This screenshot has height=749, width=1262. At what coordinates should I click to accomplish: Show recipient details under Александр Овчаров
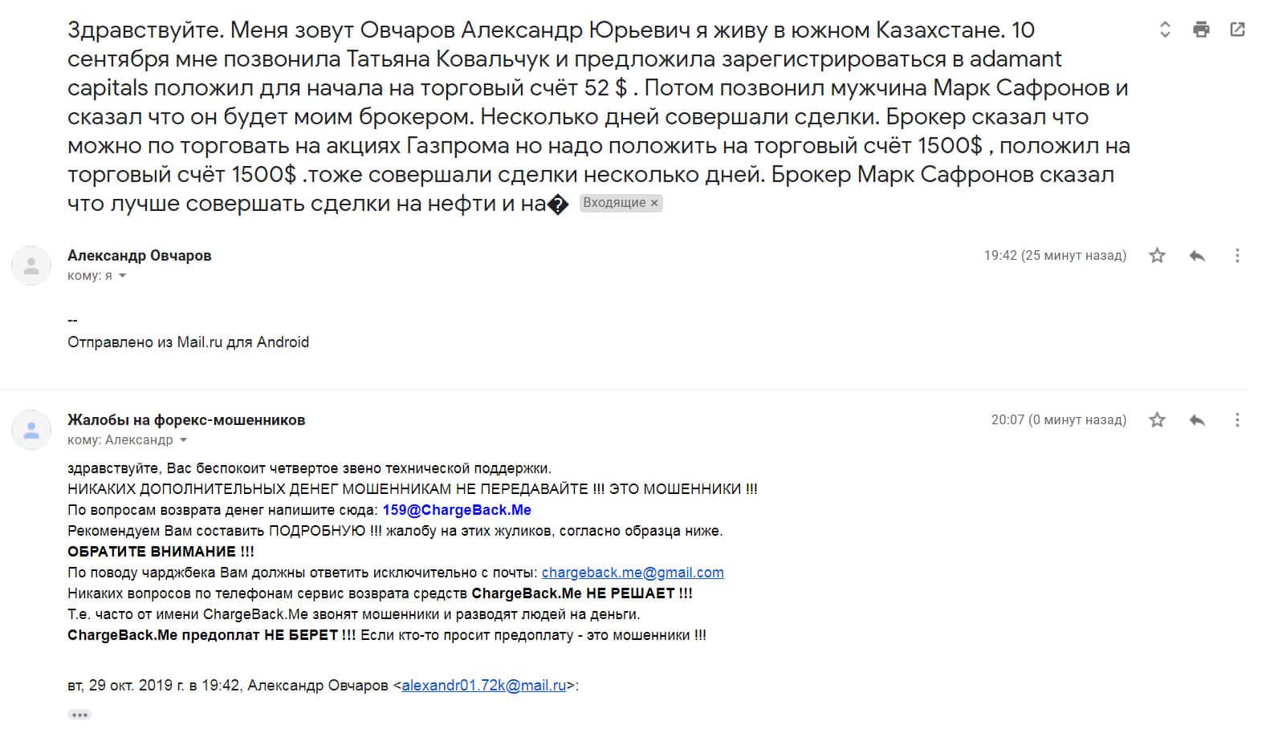123,276
